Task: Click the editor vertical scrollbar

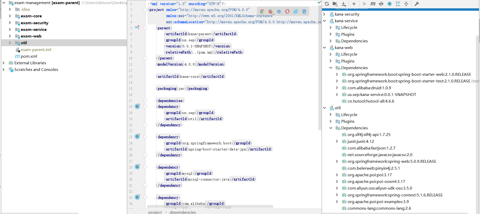Action: [320, 66]
